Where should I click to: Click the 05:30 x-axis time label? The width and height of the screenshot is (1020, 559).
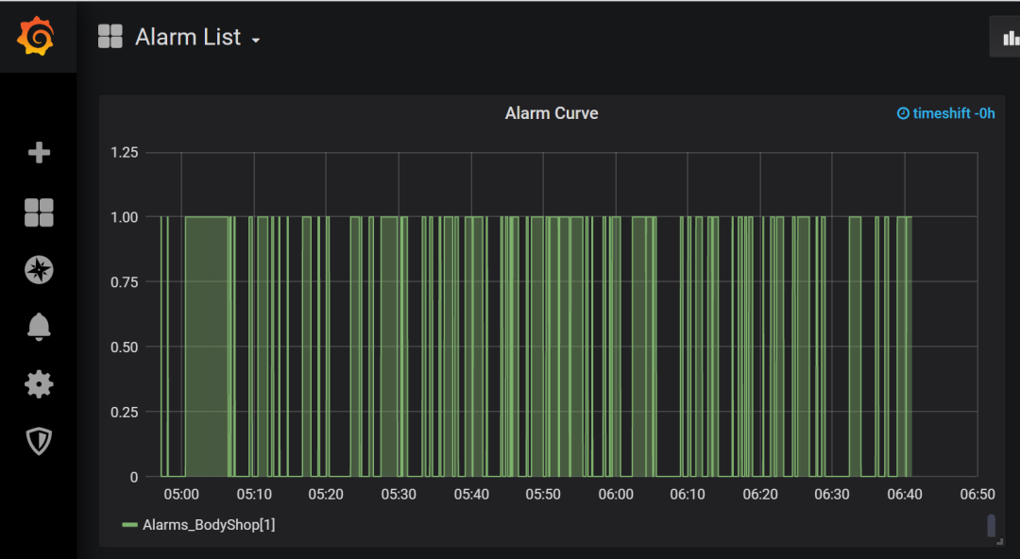click(x=399, y=494)
